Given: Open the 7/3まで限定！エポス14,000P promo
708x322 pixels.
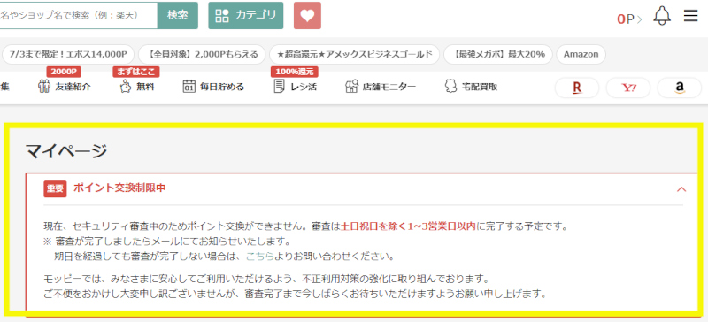Looking at the screenshot, I should click(68, 55).
